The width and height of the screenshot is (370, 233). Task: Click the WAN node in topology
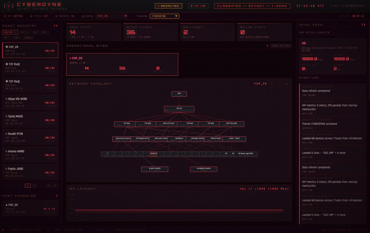pos(179,94)
